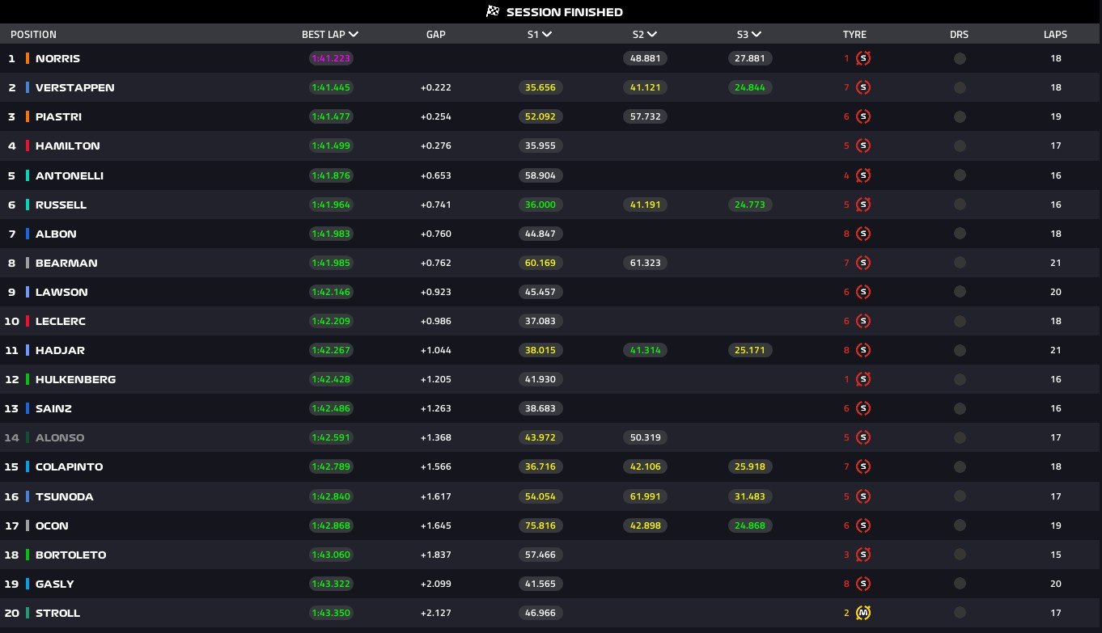This screenshot has width=1102, height=633.
Task: Toggle Russell's DRS status light
Action: pos(959,205)
